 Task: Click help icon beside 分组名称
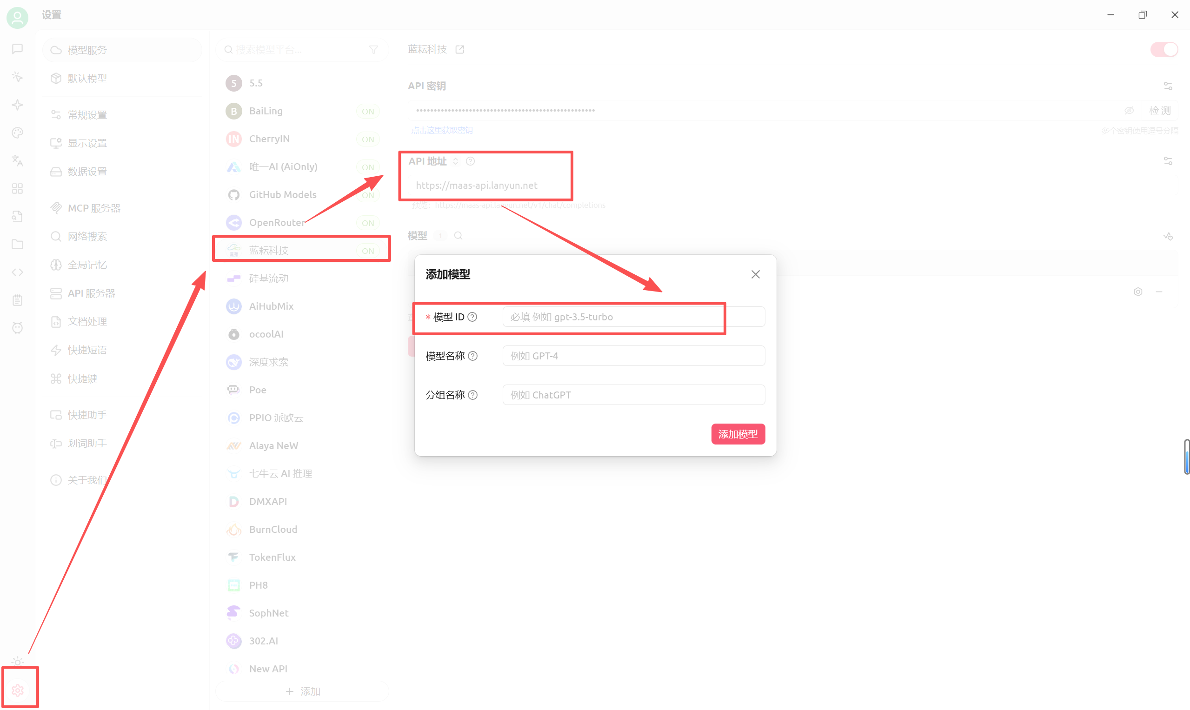(473, 395)
